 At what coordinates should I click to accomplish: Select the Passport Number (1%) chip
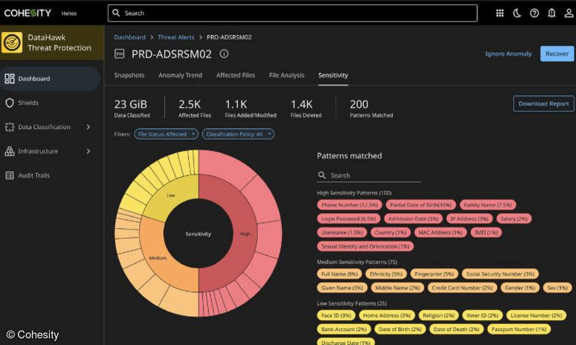click(x=519, y=329)
